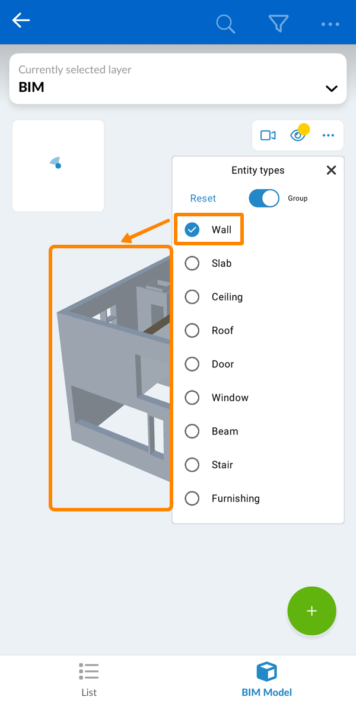Viewport: 356px width, 710px height.
Task: Open header three-dot overflow menu
Action: point(330,24)
